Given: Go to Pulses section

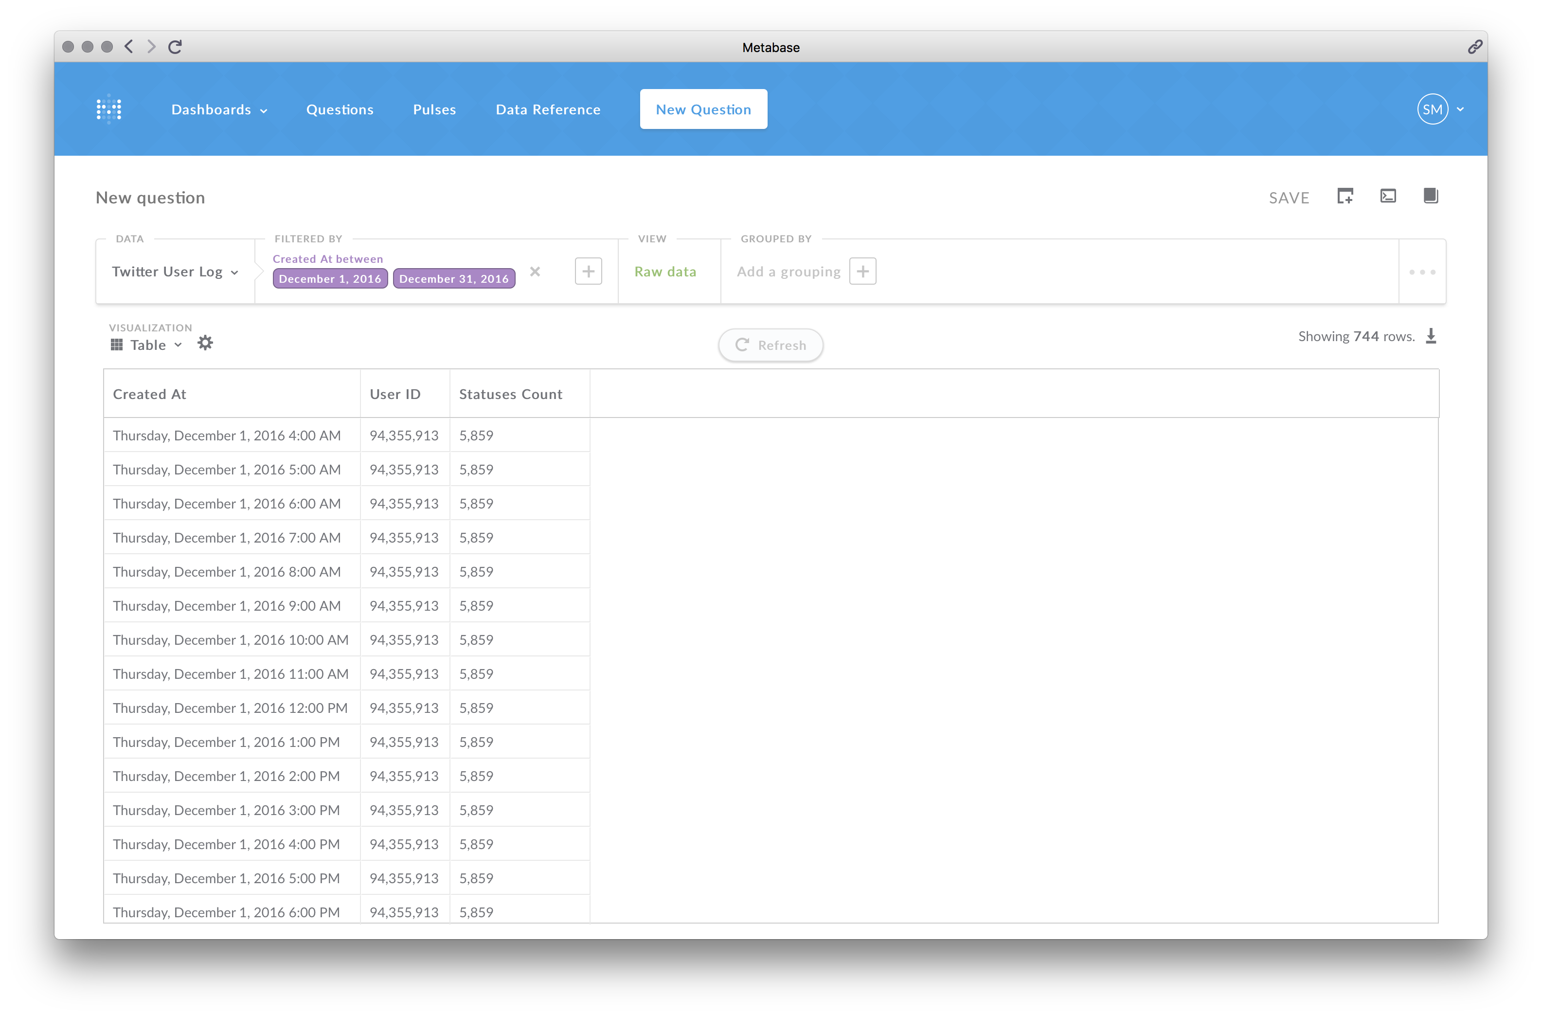Looking at the screenshot, I should [434, 109].
